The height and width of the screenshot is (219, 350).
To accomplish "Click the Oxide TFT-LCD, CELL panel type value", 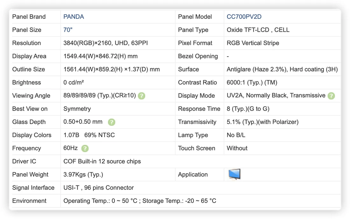I will [x=258, y=30].
